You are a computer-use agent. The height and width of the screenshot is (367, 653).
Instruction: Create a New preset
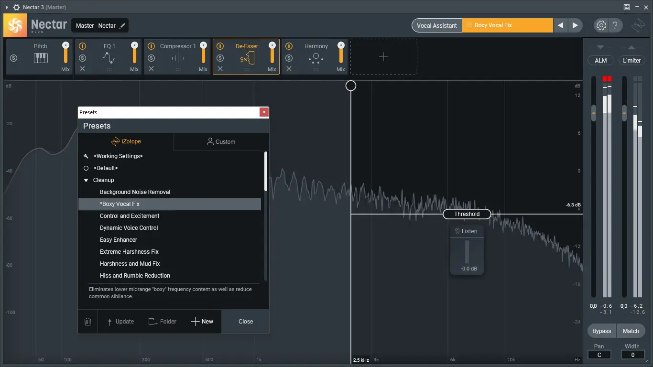click(x=202, y=322)
